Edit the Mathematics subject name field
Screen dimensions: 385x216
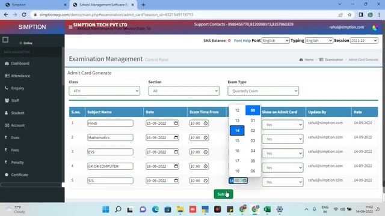click(x=110, y=137)
